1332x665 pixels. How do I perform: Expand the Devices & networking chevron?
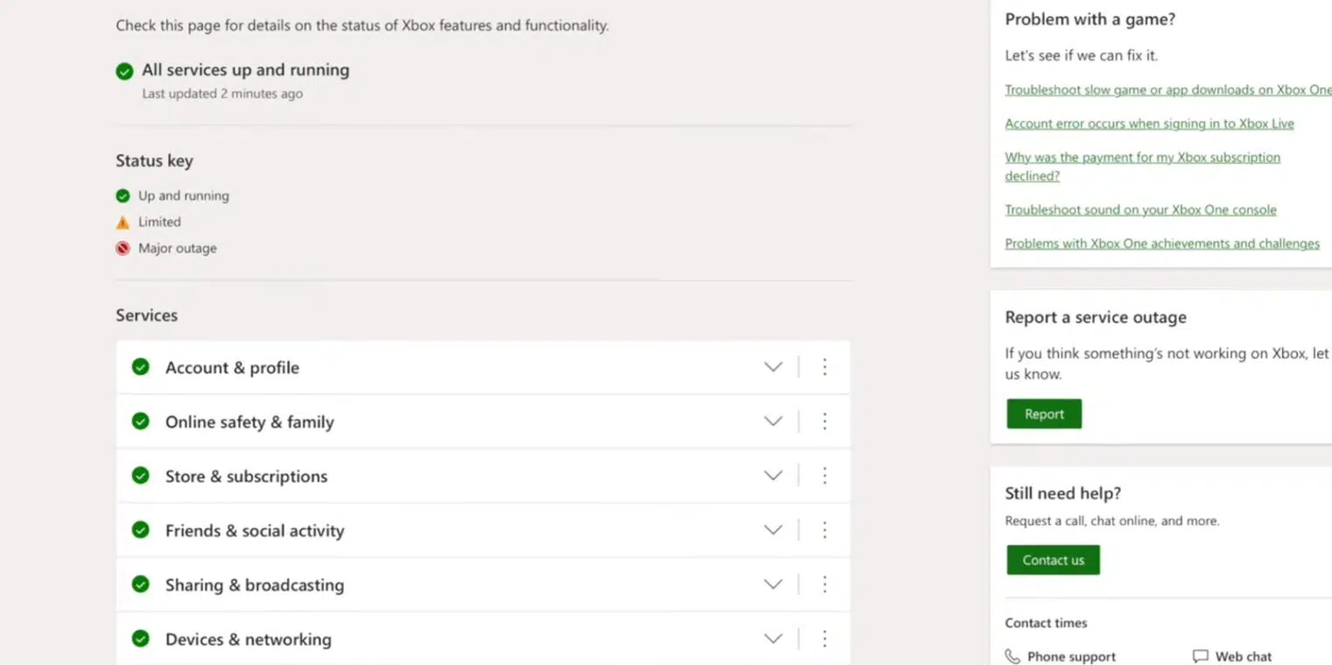[773, 639]
